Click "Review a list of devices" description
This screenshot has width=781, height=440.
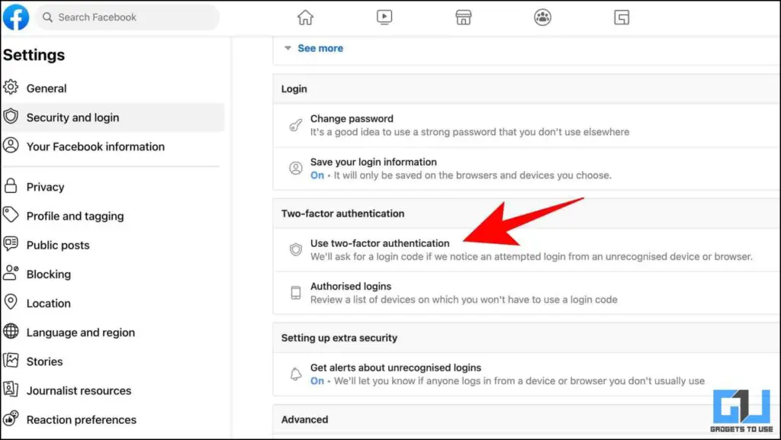pyautogui.click(x=464, y=299)
